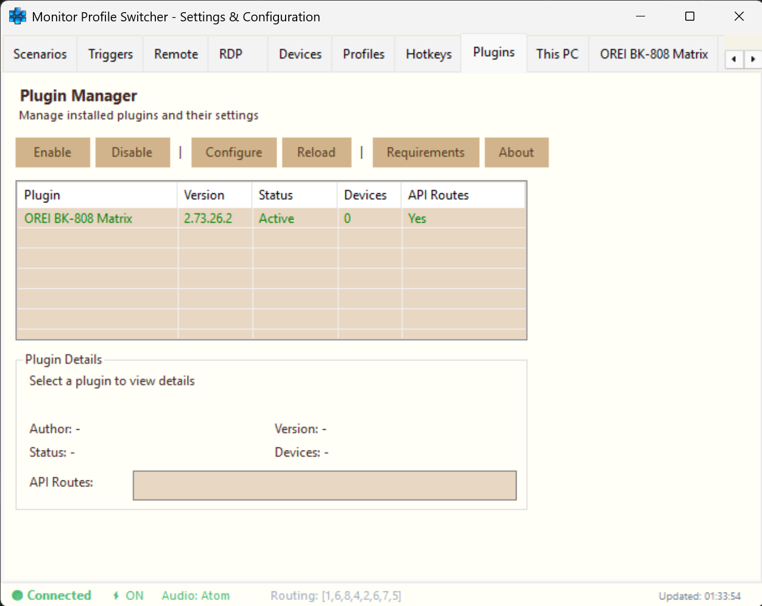Switch to the OREI BK-808 Matrix tab
Screen dimensions: 762x606
tap(652, 54)
